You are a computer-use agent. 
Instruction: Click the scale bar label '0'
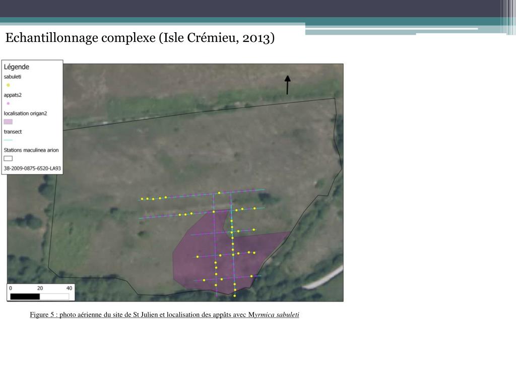point(11,288)
